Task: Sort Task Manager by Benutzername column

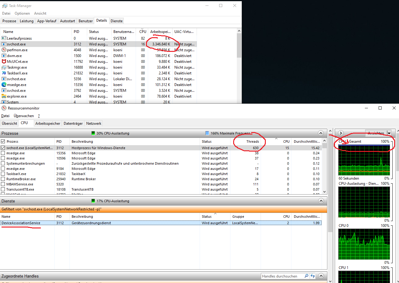Action: (x=124, y=32)
